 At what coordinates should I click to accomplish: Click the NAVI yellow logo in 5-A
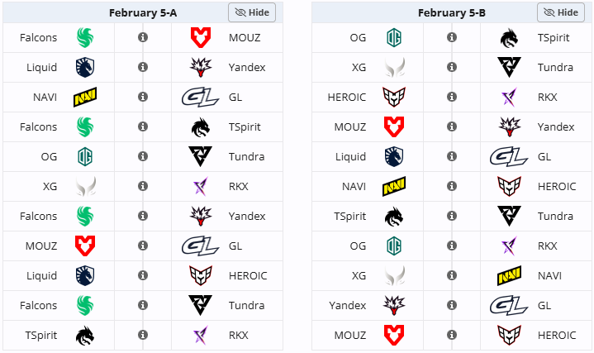[85, 98]
